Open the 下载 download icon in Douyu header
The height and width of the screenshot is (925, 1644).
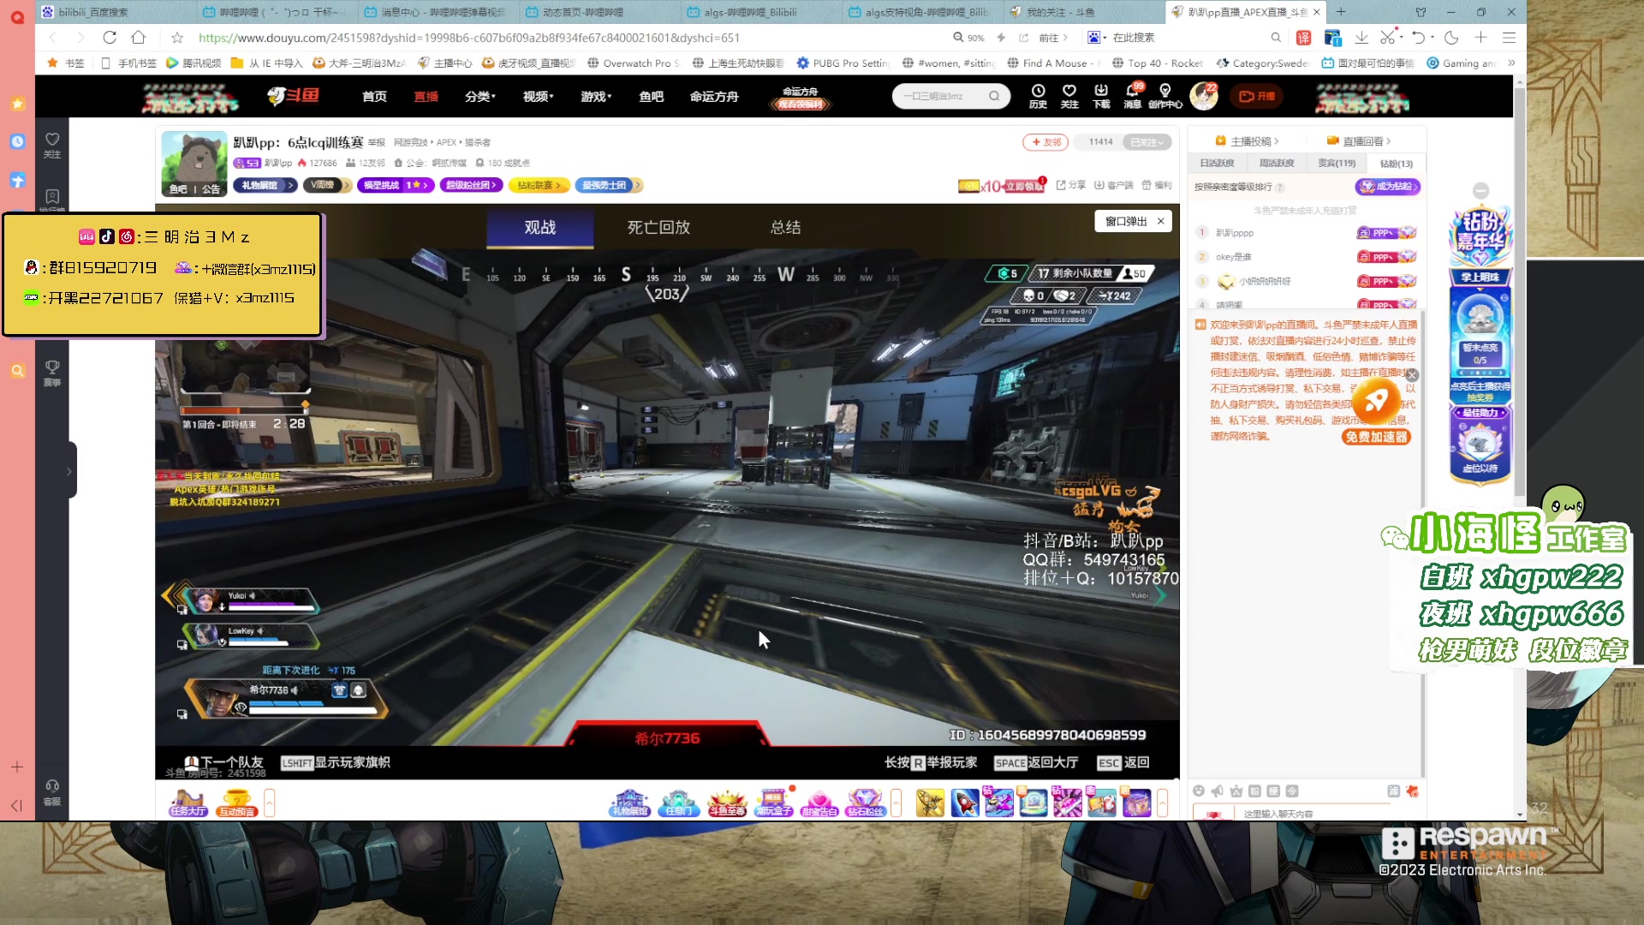1101,95
